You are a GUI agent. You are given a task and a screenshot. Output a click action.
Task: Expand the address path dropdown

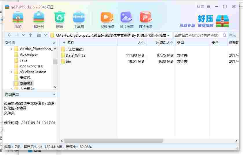169,36
